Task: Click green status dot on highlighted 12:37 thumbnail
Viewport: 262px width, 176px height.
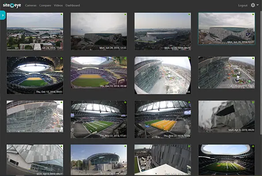Action: click(253, 15)
